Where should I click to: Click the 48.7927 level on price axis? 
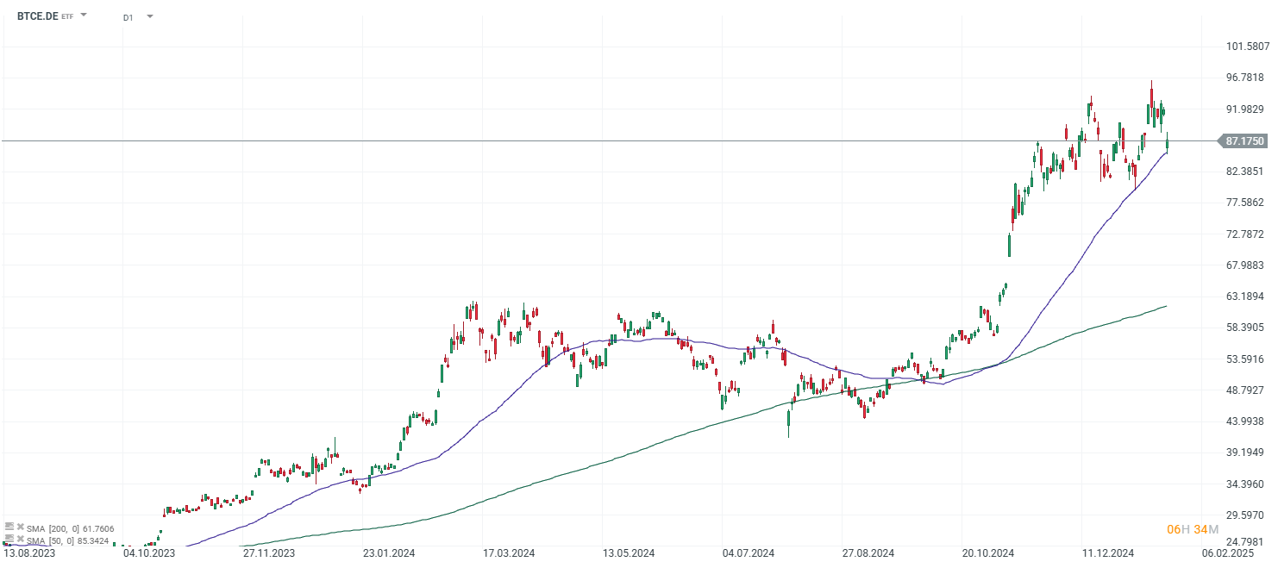1247,390
